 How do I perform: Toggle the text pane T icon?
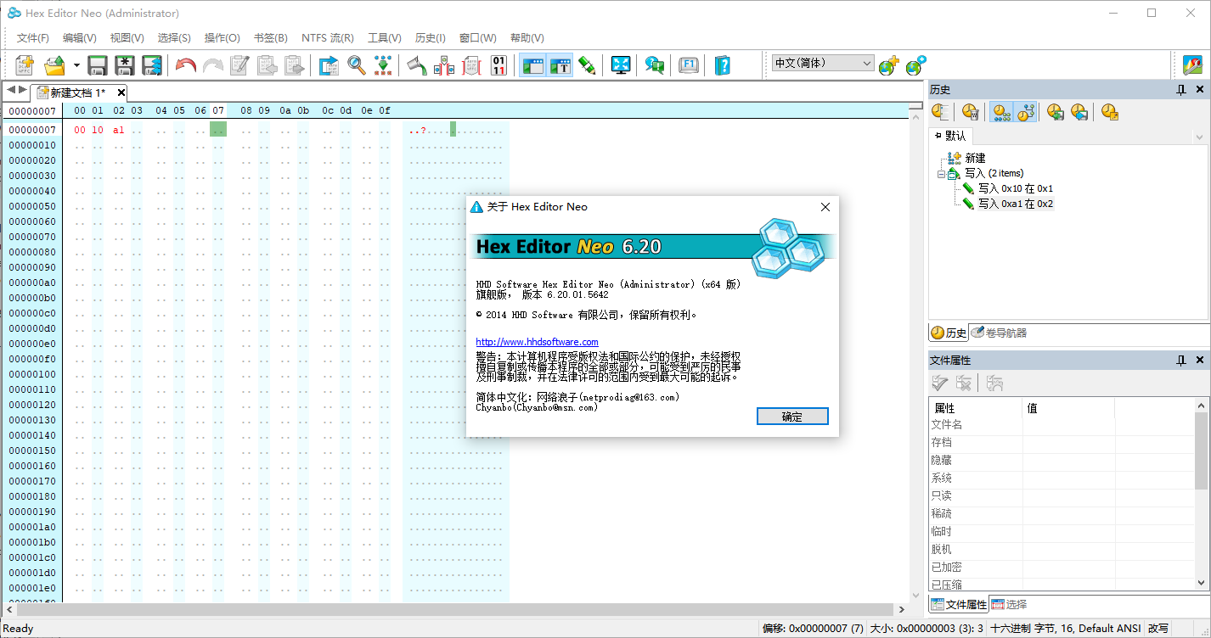point(560,65)
